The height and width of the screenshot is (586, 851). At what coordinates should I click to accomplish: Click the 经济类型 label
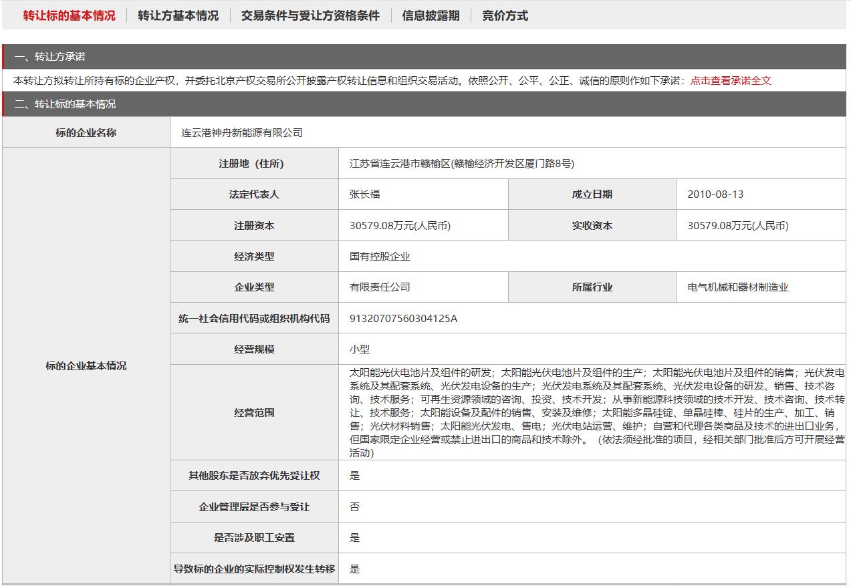pos(254,256)
